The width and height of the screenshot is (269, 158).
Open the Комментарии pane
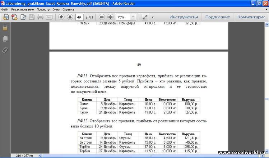click(x=251, y=17)
